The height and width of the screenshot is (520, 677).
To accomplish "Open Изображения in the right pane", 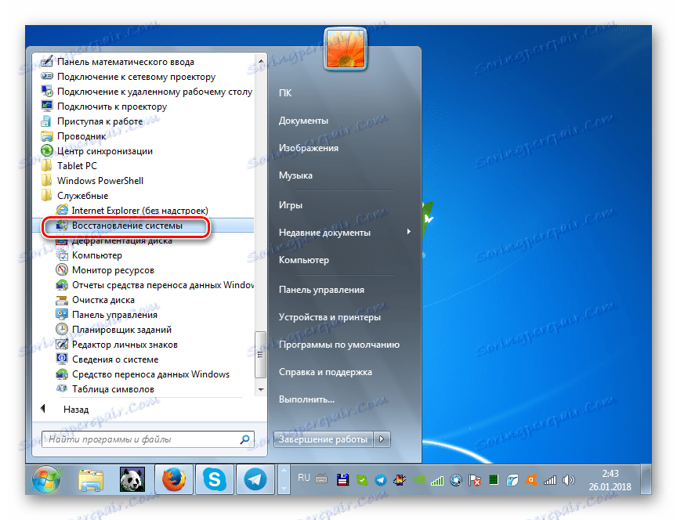I will (x=308, y=148).
